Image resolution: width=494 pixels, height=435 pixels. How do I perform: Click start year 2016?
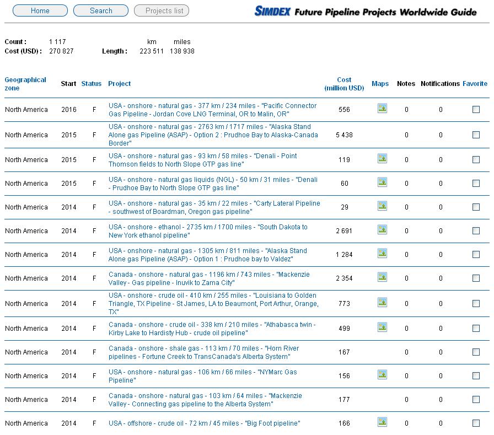(x=69, y=110)
